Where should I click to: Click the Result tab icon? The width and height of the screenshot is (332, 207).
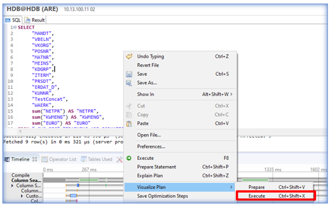(x=27, y=20)
